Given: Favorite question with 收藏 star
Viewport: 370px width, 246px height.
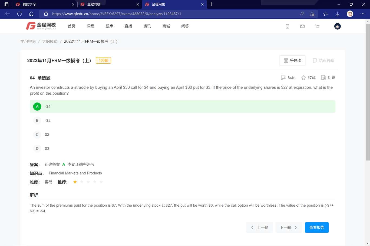Looking at the screenshot, I should (308, 78).
